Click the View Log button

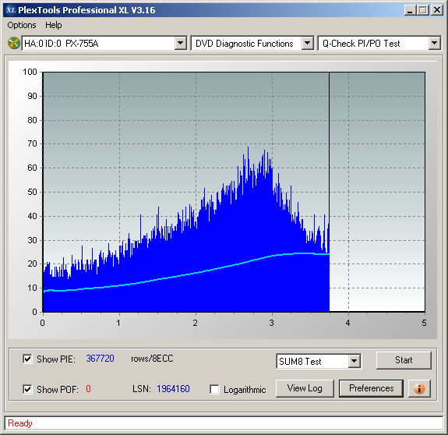point(305,388)
